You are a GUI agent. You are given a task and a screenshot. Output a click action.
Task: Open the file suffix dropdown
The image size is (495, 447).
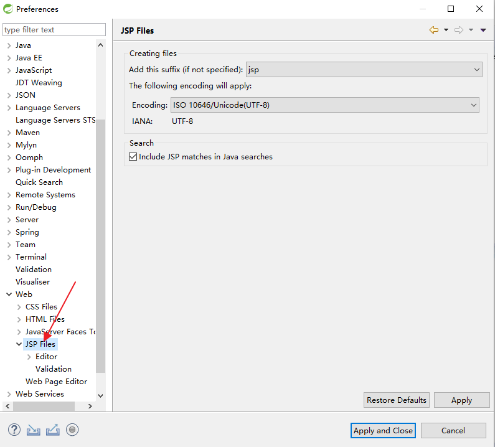pyautogui.click(x=364, y=70)
